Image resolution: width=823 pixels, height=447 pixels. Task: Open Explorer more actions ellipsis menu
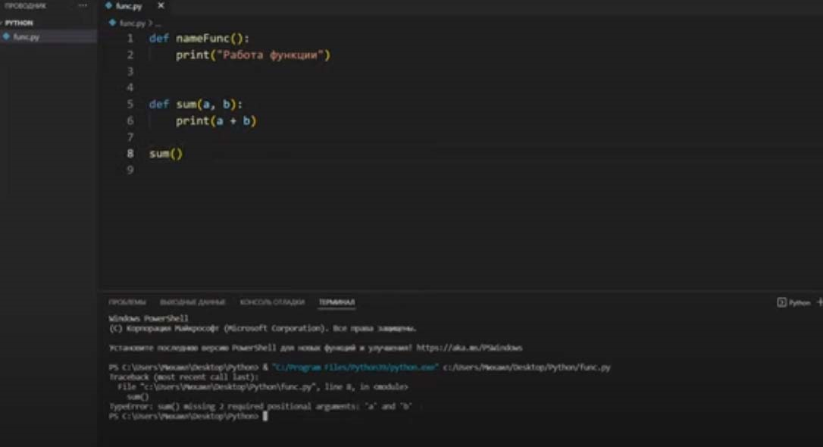point(83,6)
